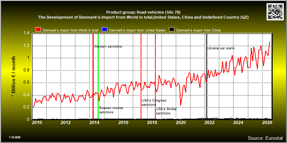Click the red World in total legend swatch

coord(39,30)
